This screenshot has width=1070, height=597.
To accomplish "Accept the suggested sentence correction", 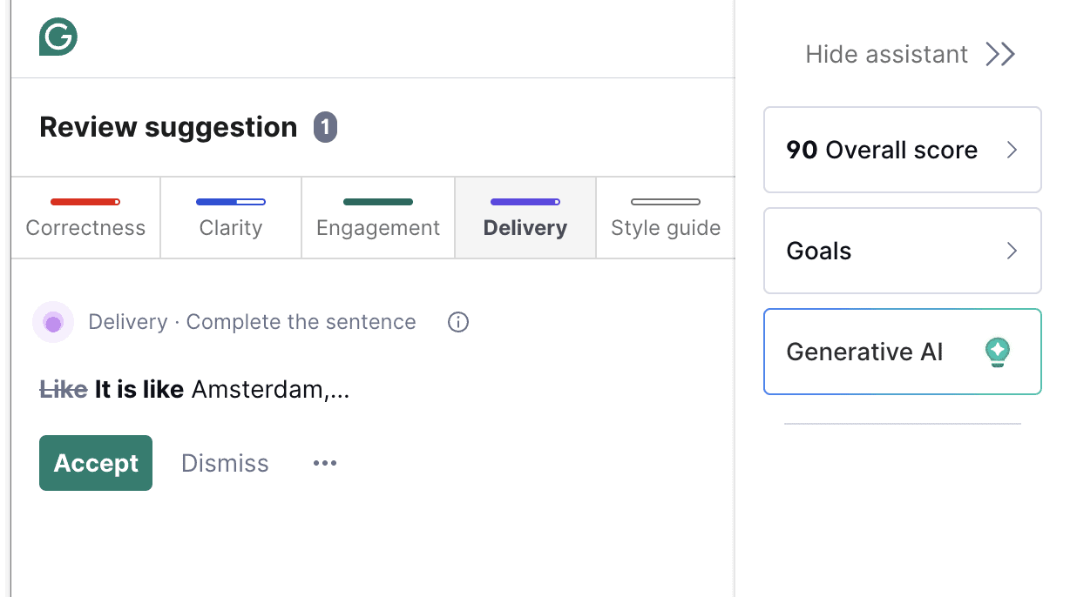I will 96,463.
